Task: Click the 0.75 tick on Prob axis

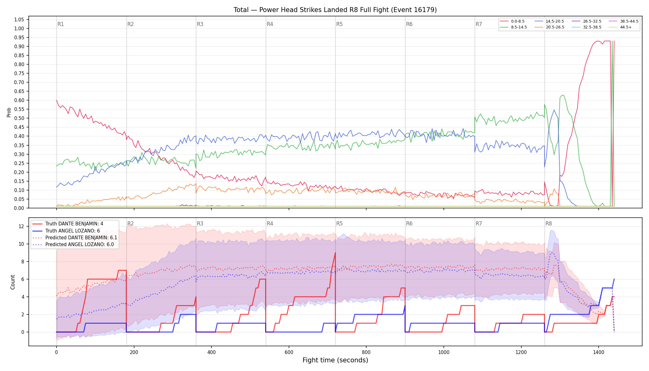Action: (19, 73)
